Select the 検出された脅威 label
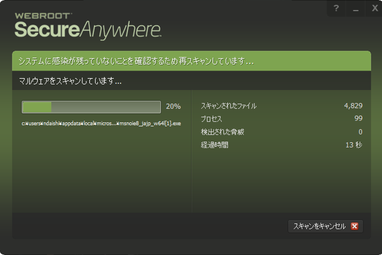 [222, 132]
